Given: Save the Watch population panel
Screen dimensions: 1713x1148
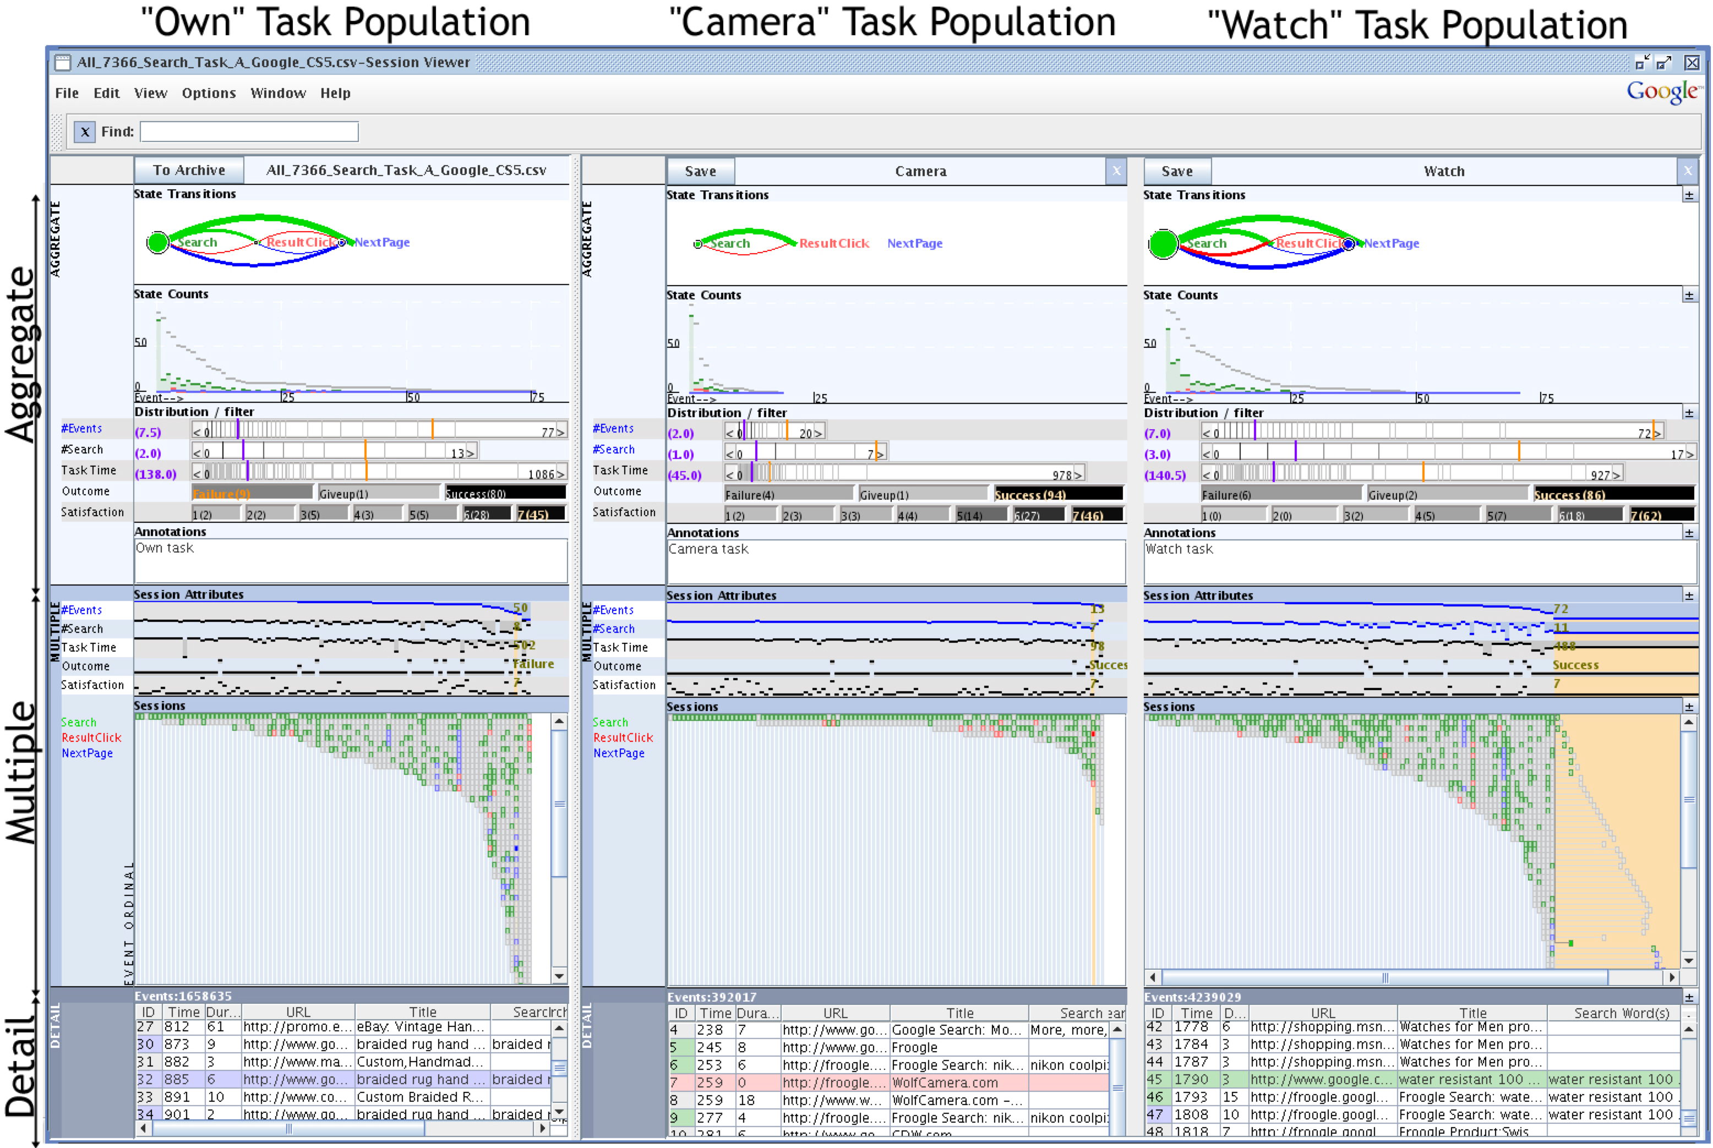Looking at the screenshot, I should point(1177,171).
